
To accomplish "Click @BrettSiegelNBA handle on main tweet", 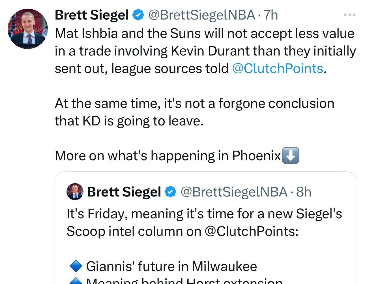I will coord(201,15).
